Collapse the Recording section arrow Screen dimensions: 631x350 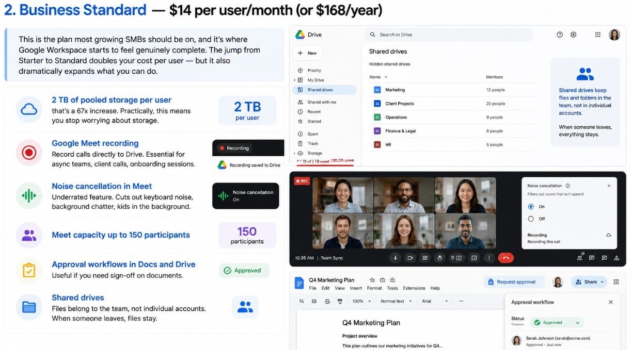(609, 235)
